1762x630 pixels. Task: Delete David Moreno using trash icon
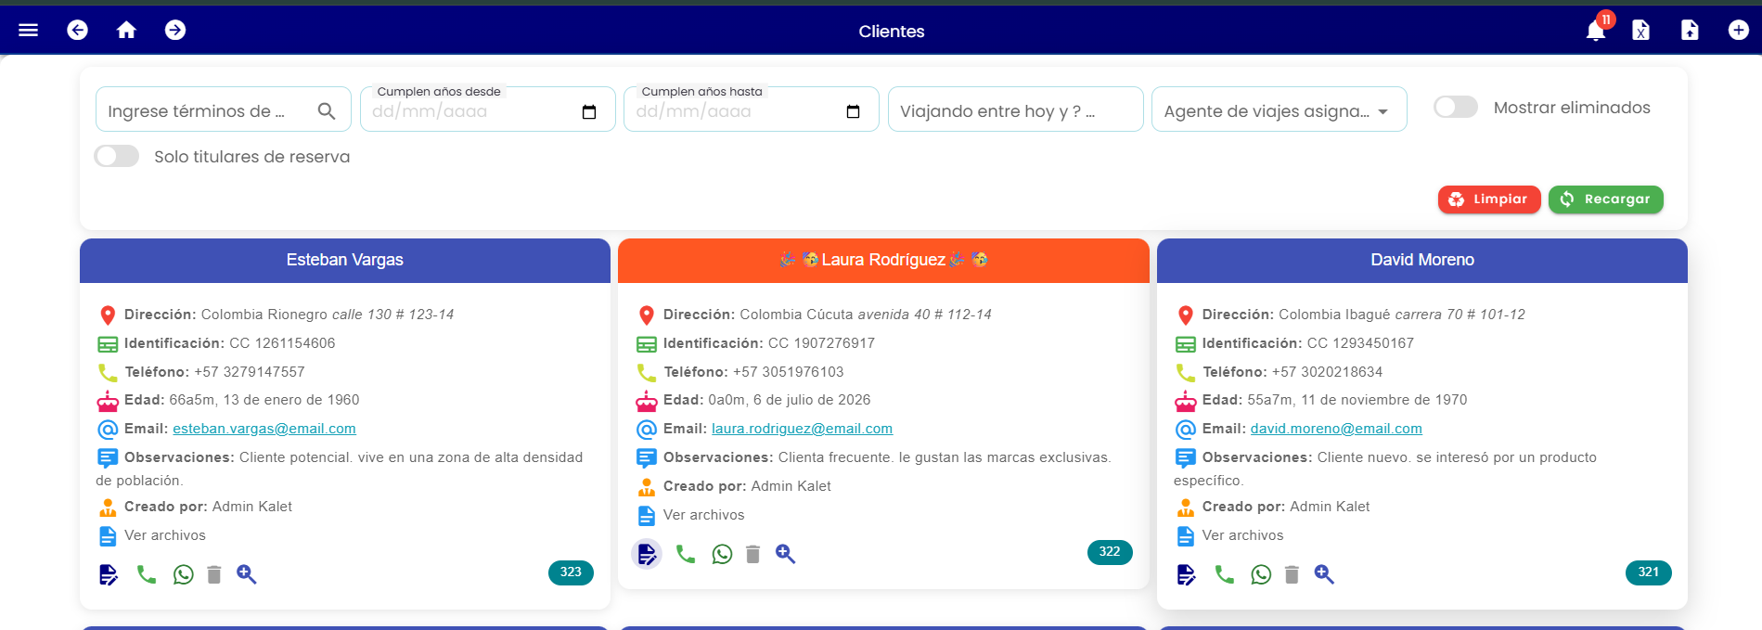[x=1292, y=574]
